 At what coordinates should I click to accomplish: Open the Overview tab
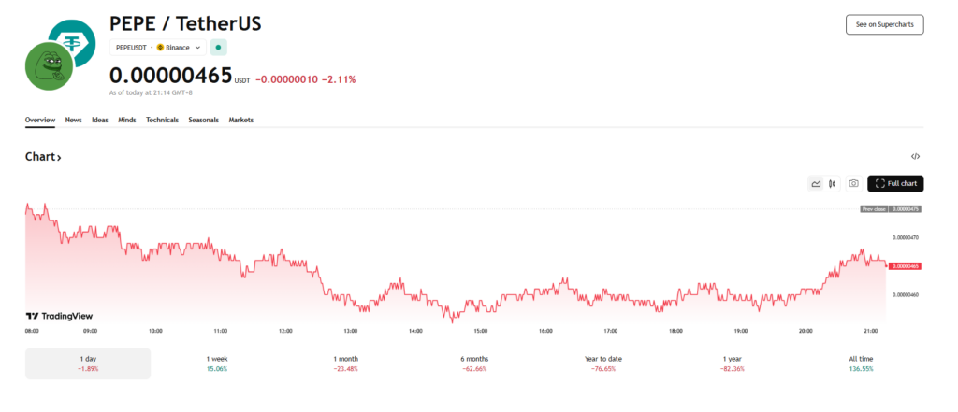coord(40,120)
